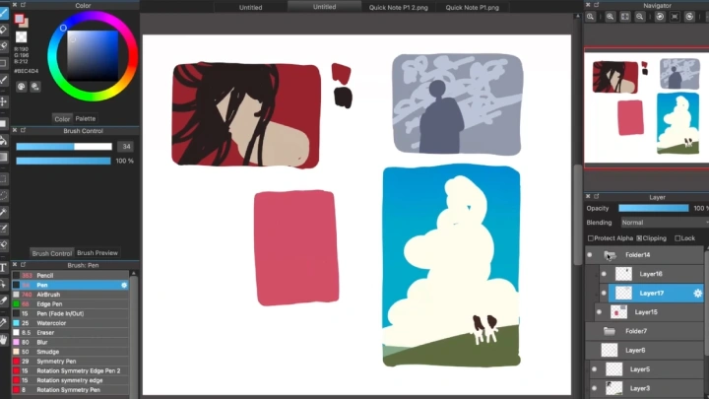Click the color palette icon under the hex code
This screenshot has height=399, width=709.
[x=22, y=87]
